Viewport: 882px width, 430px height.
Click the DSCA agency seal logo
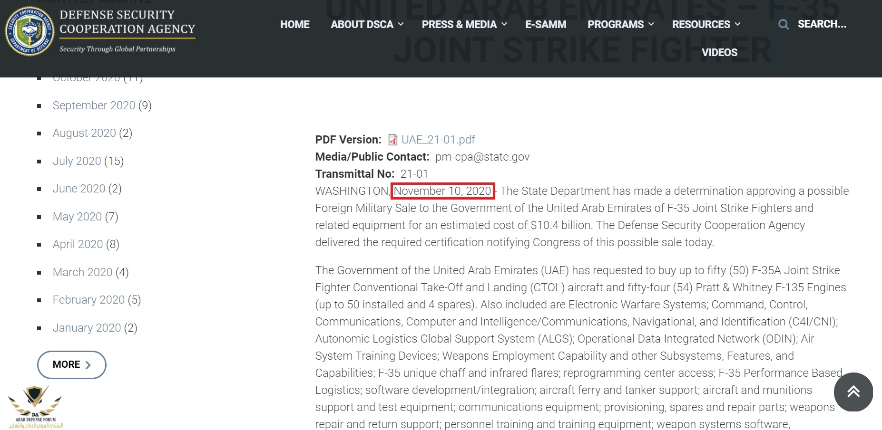point(29,31)
